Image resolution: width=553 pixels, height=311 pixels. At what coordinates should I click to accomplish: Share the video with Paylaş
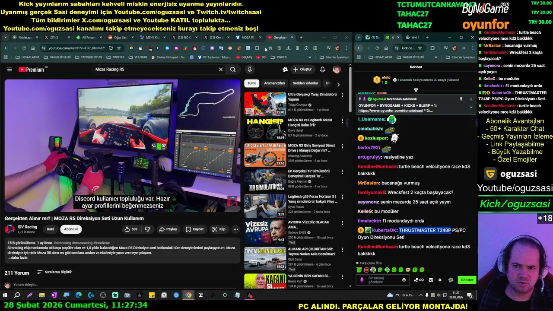click(x=168, y=229)
